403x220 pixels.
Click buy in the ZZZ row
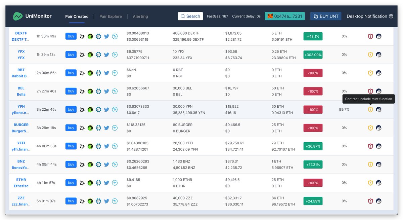[71, 201]
